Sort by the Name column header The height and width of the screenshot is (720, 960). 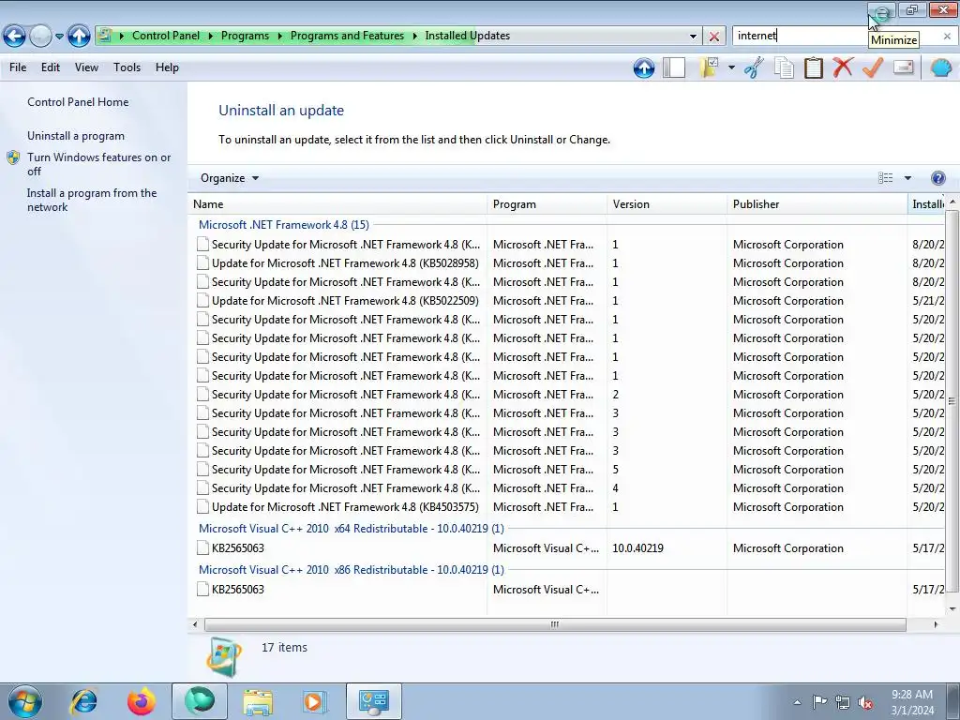pyautogui.click(x=337, y=204)
